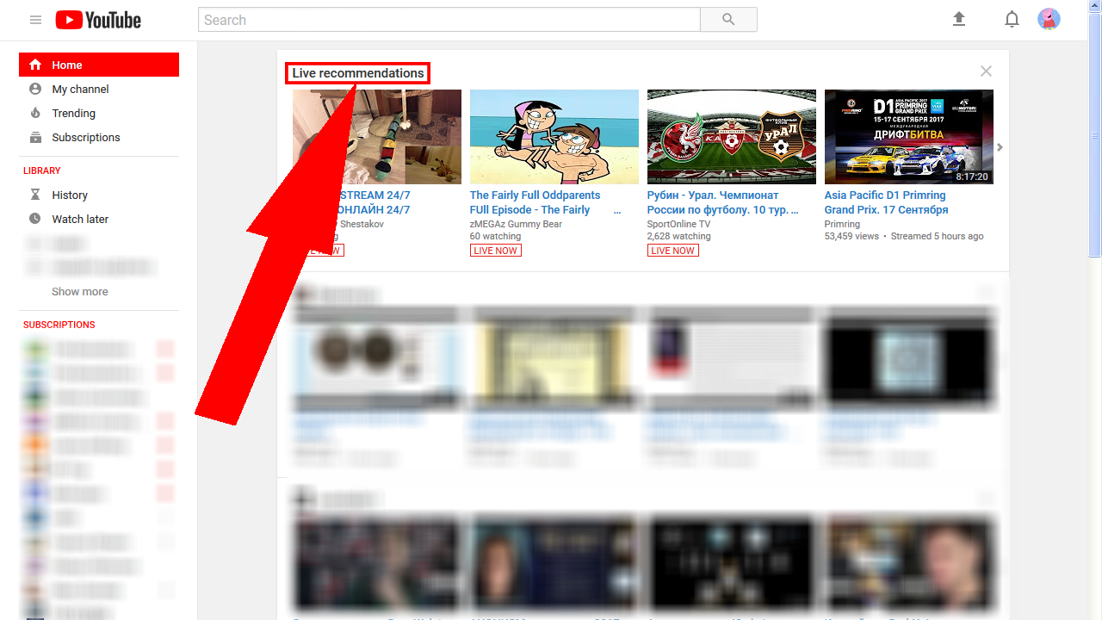Click the Home icon in sidebar
This screenshot has width=1102, height=620.
35,65
